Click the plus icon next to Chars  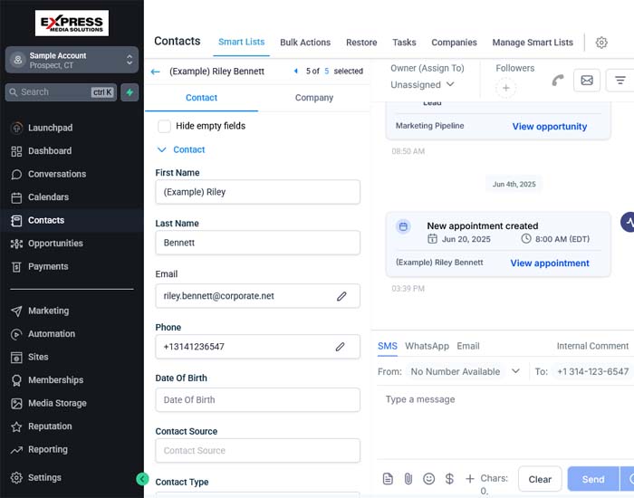click(470, 479)
